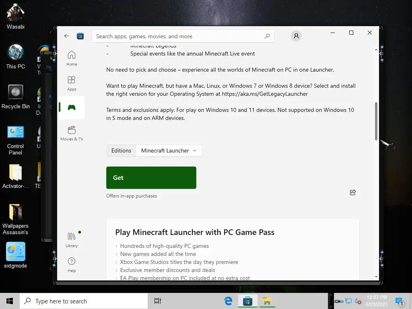Click the scrollbar down arrow in Store

tap(376, 277)
